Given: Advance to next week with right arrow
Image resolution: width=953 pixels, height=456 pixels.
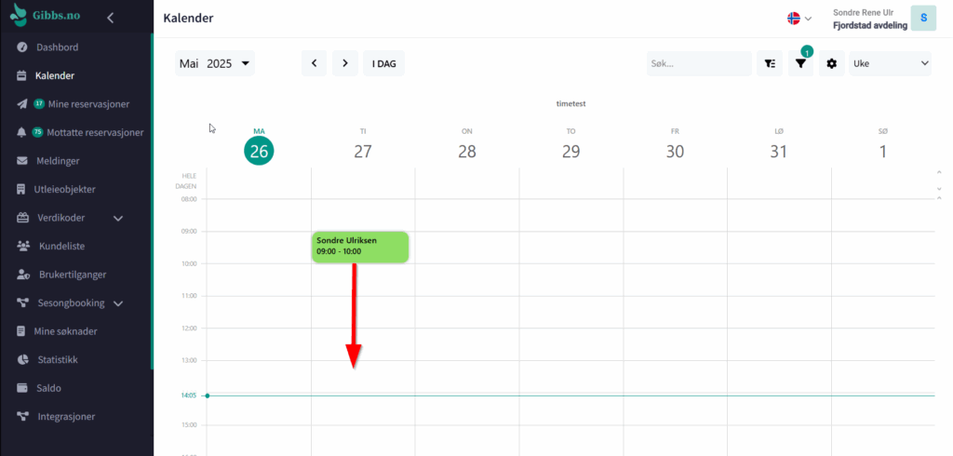Looking at the screenshot, I should [x=345, y=63].
